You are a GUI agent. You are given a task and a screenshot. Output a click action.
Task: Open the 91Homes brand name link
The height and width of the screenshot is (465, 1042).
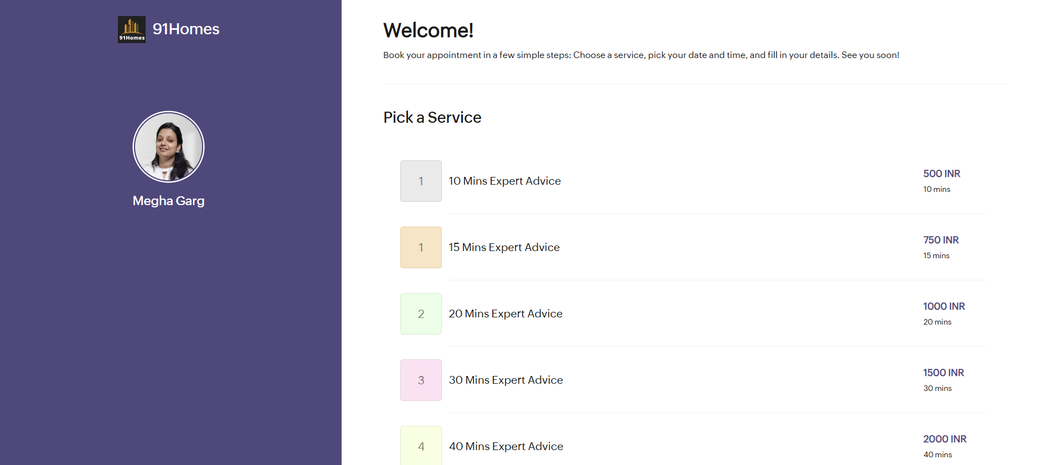186,29
